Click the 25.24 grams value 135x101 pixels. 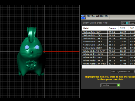click(112, 32)
